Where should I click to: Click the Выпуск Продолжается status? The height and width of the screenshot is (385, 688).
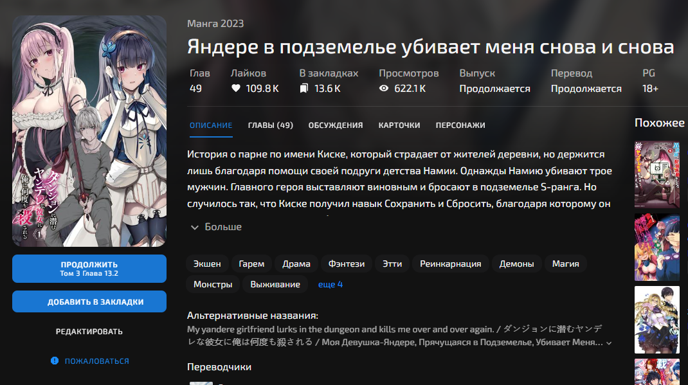pos(494,89)
